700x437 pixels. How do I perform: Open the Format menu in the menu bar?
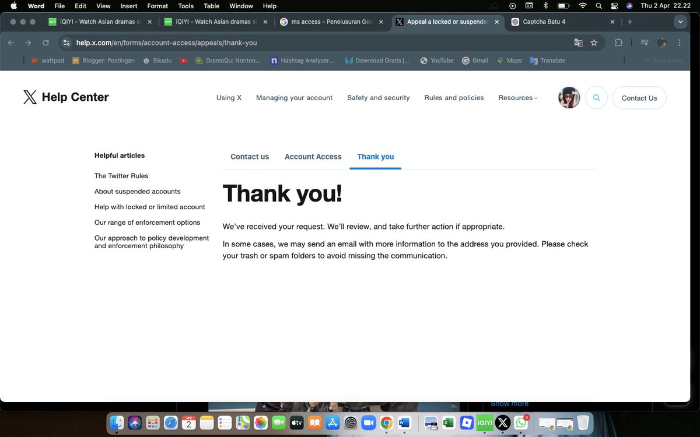coord(157,6)
